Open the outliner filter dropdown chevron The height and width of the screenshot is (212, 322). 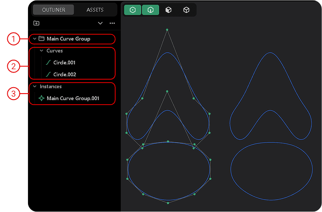click(100, 23)
